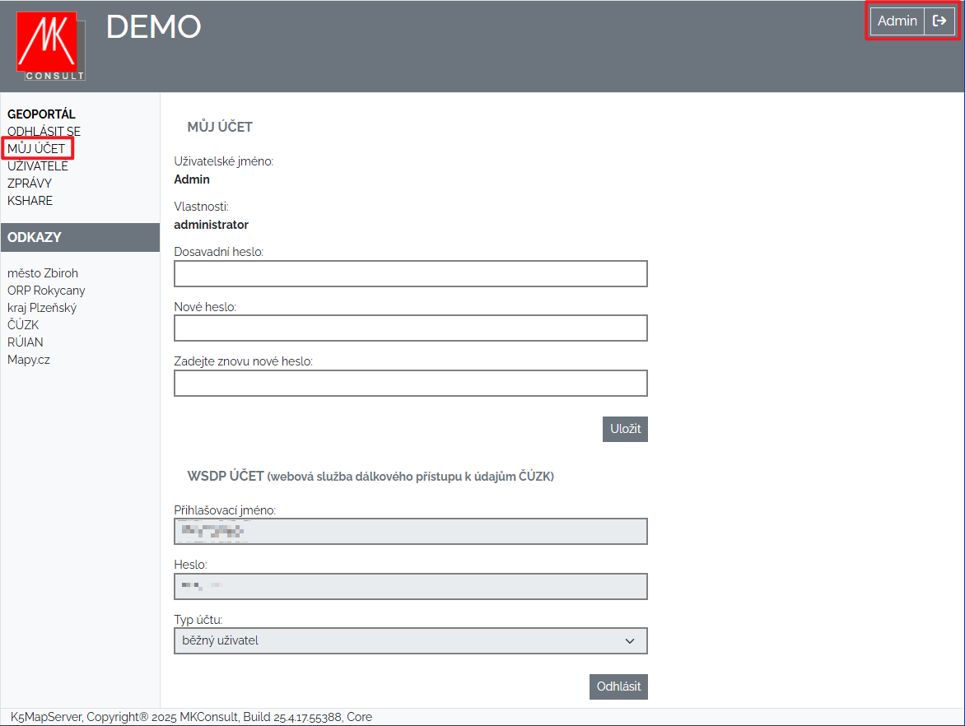965x726 pixels.
Task: Visit the kraj Plzeňský link
Action: coord(42,308)
